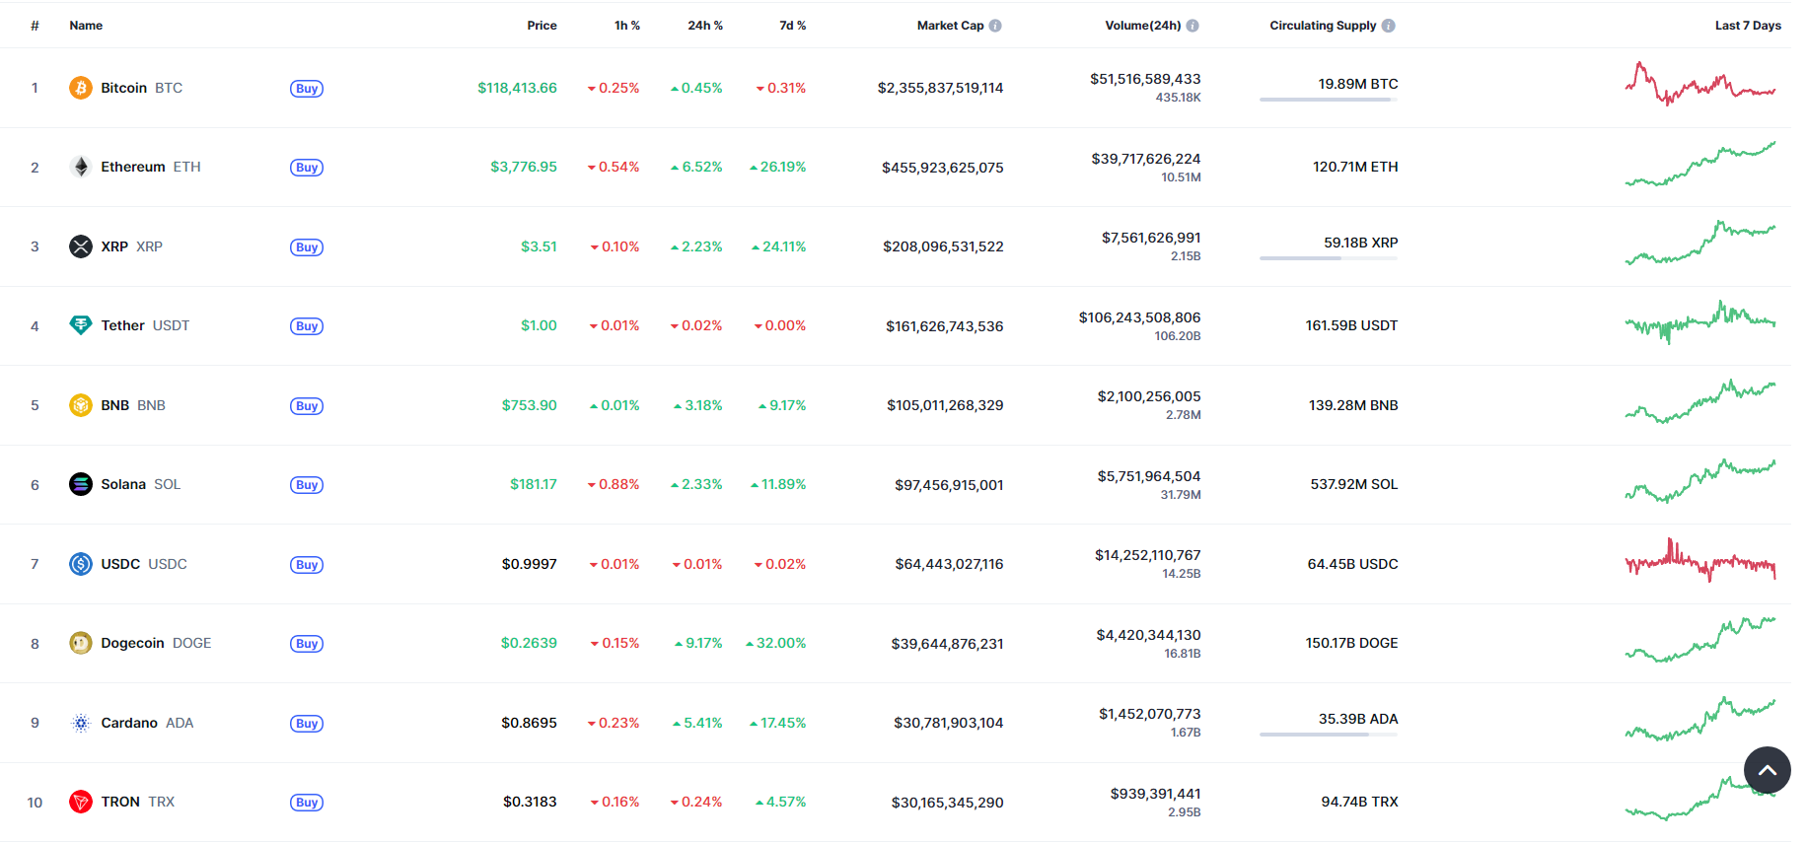
Task: Open Bitcoin's last 7 days sparkline chart
Action: click(1700, 84)
